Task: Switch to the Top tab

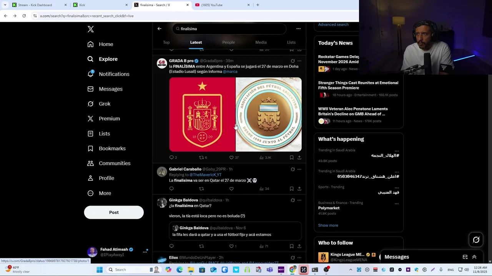Action: [166, 42]
